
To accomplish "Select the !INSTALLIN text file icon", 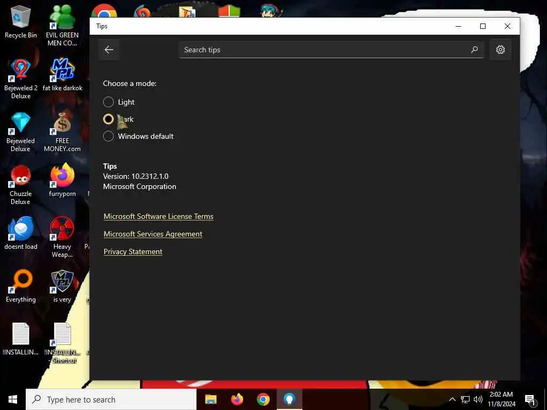I will tap(21, 339).
